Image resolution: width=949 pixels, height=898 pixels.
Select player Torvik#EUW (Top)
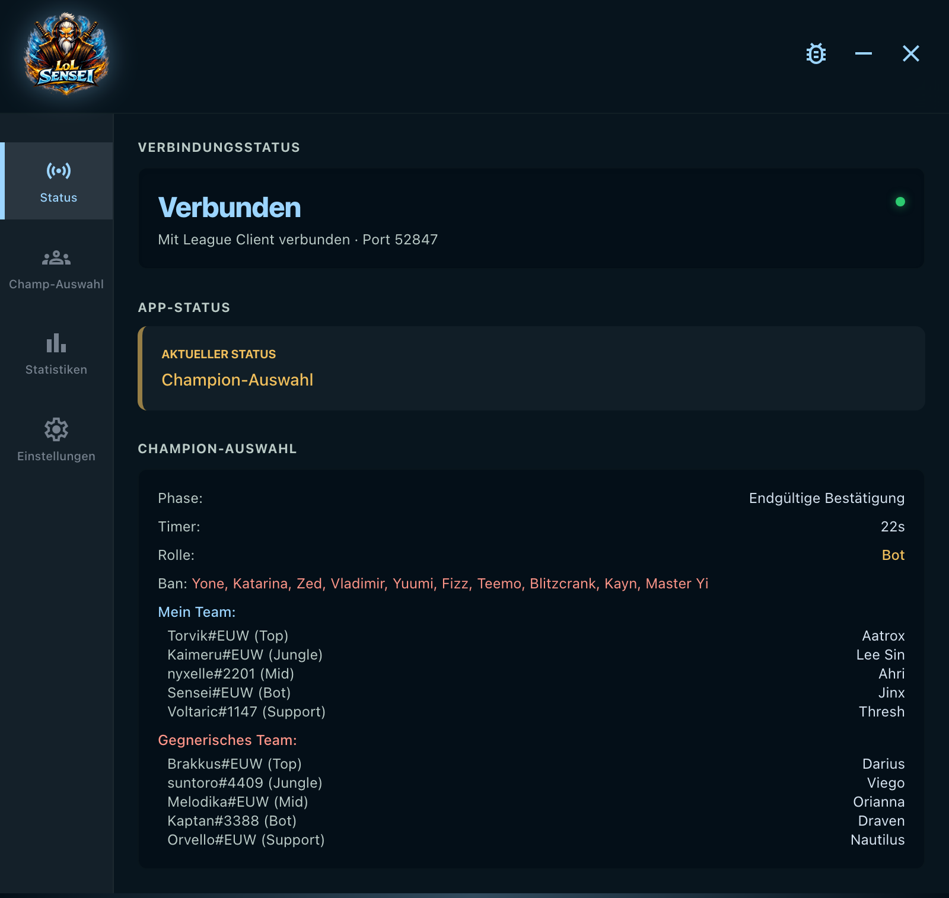[x=228, y=636]
